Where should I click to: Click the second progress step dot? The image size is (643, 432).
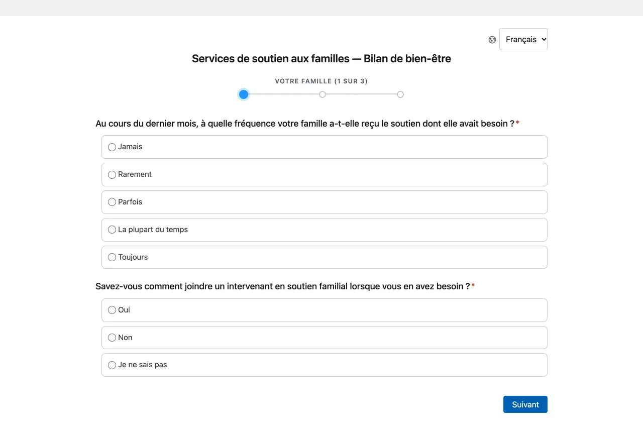coord(323,94)
